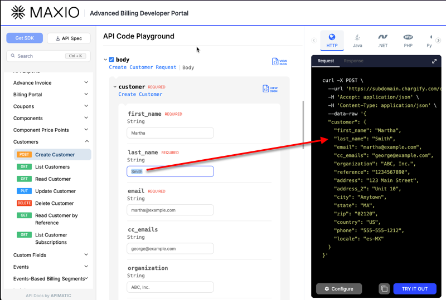Collapse the Customers section
The height and width of the screenshot is (300, 446).
51,142
